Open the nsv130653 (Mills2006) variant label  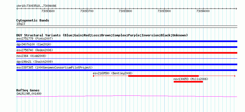pyautogui.click(x=191, y=79)
